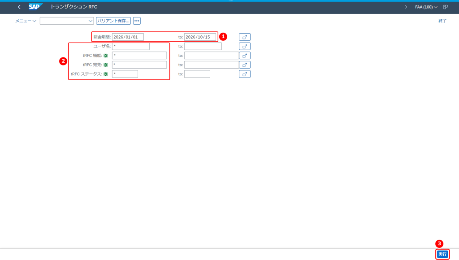Click the page title トランザクション RFC
This screenshot has width=459, height=260.
(74, 7)
